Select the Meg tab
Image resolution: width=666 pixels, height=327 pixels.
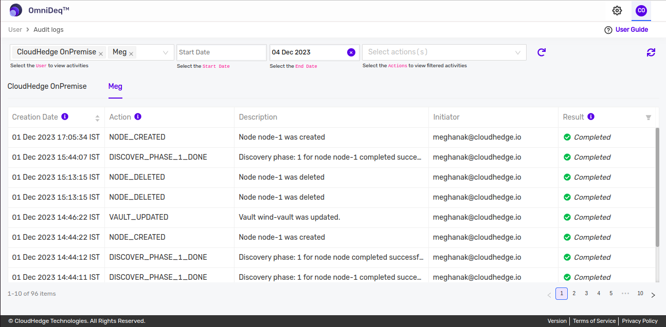(x=115, y=86)
